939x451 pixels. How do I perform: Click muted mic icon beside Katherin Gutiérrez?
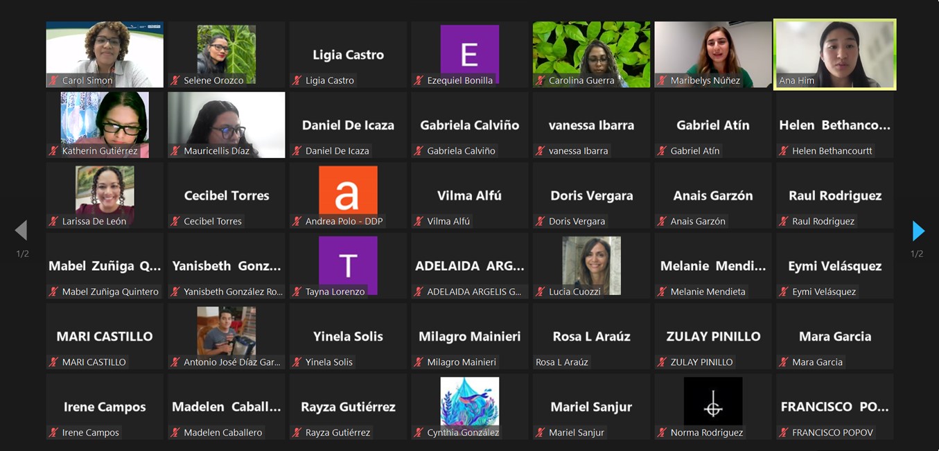coord(53,150)
